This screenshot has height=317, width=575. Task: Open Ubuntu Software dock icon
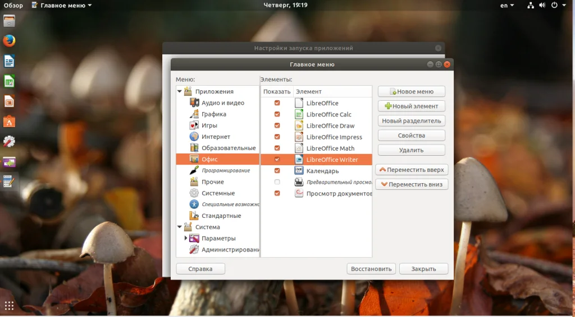pos(9,121)
